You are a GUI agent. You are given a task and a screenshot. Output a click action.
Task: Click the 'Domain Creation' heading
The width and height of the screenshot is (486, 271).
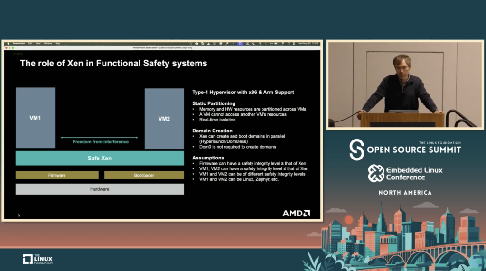point(212,131)
